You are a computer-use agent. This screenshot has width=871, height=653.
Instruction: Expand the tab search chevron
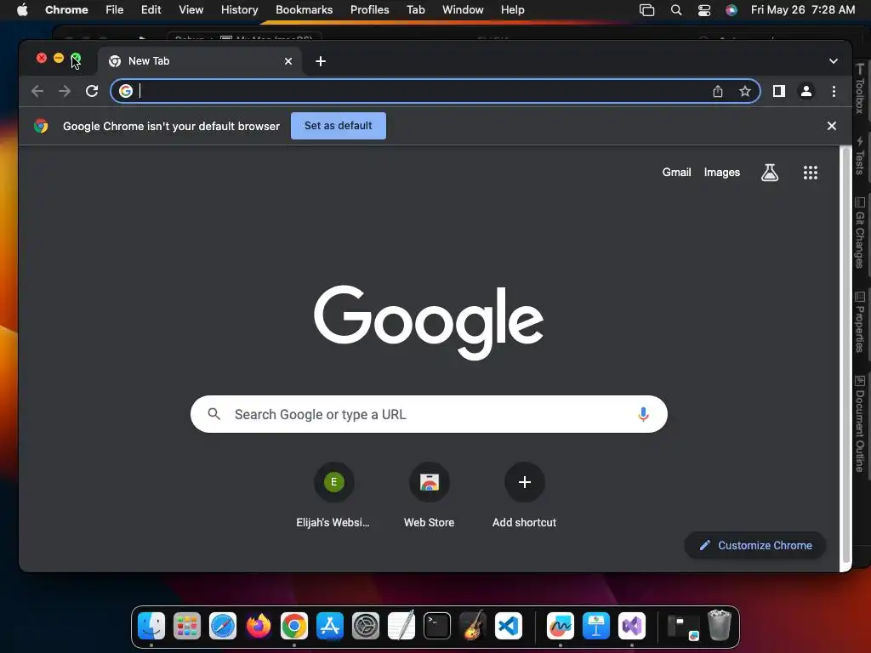pos(834,61)
